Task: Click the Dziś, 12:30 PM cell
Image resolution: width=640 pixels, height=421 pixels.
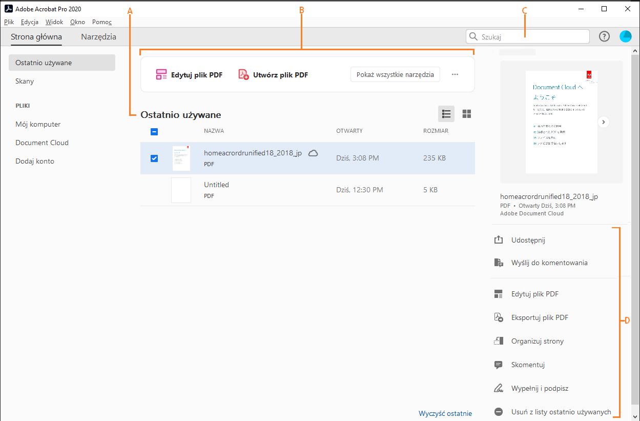Action: 360,190
